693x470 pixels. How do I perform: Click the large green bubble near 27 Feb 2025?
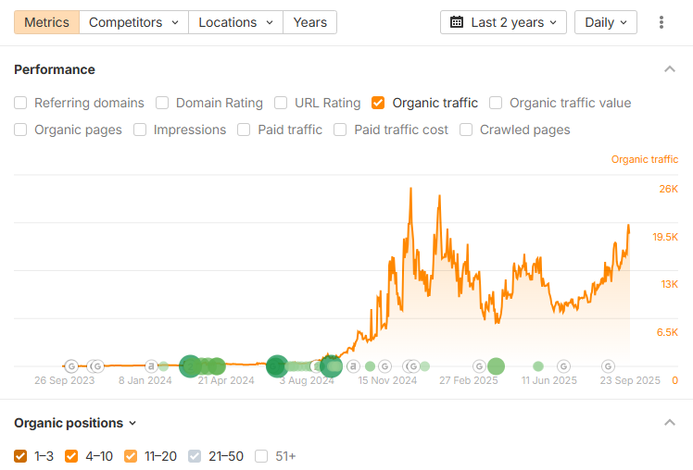point(496,366)
